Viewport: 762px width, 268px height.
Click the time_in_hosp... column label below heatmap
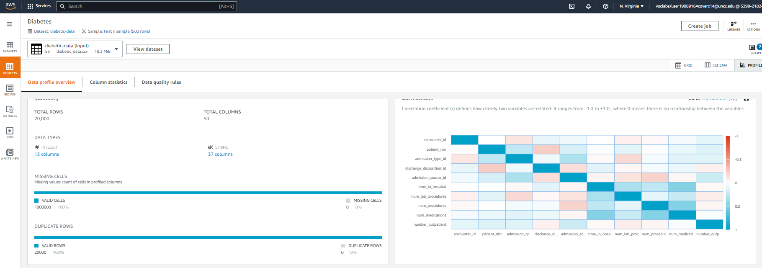[600, 234]
